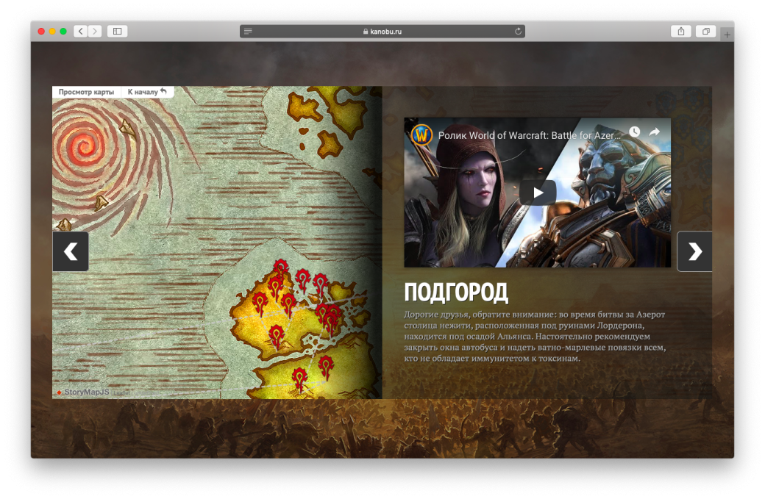Open Safari's Share menu in the toolbar
This screenshot has height=499, width=765.
681,31
